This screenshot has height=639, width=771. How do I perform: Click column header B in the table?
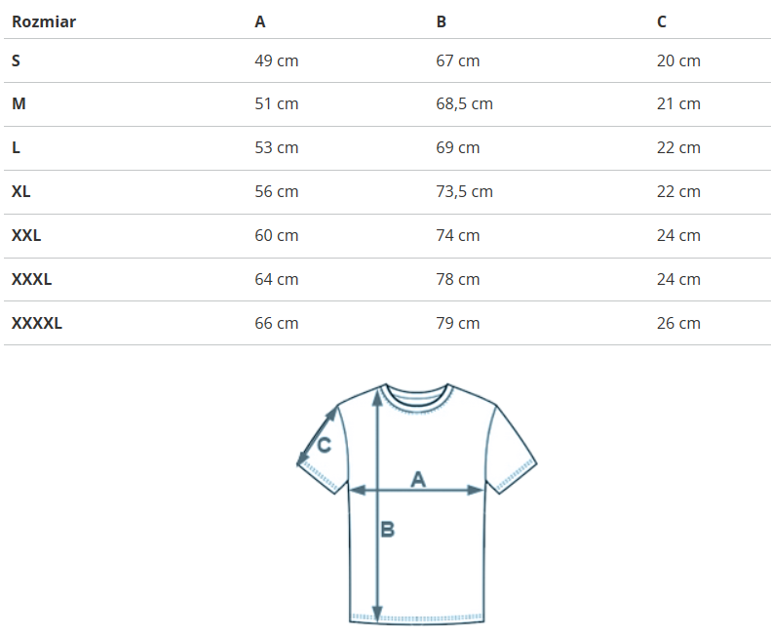point(442,21)
